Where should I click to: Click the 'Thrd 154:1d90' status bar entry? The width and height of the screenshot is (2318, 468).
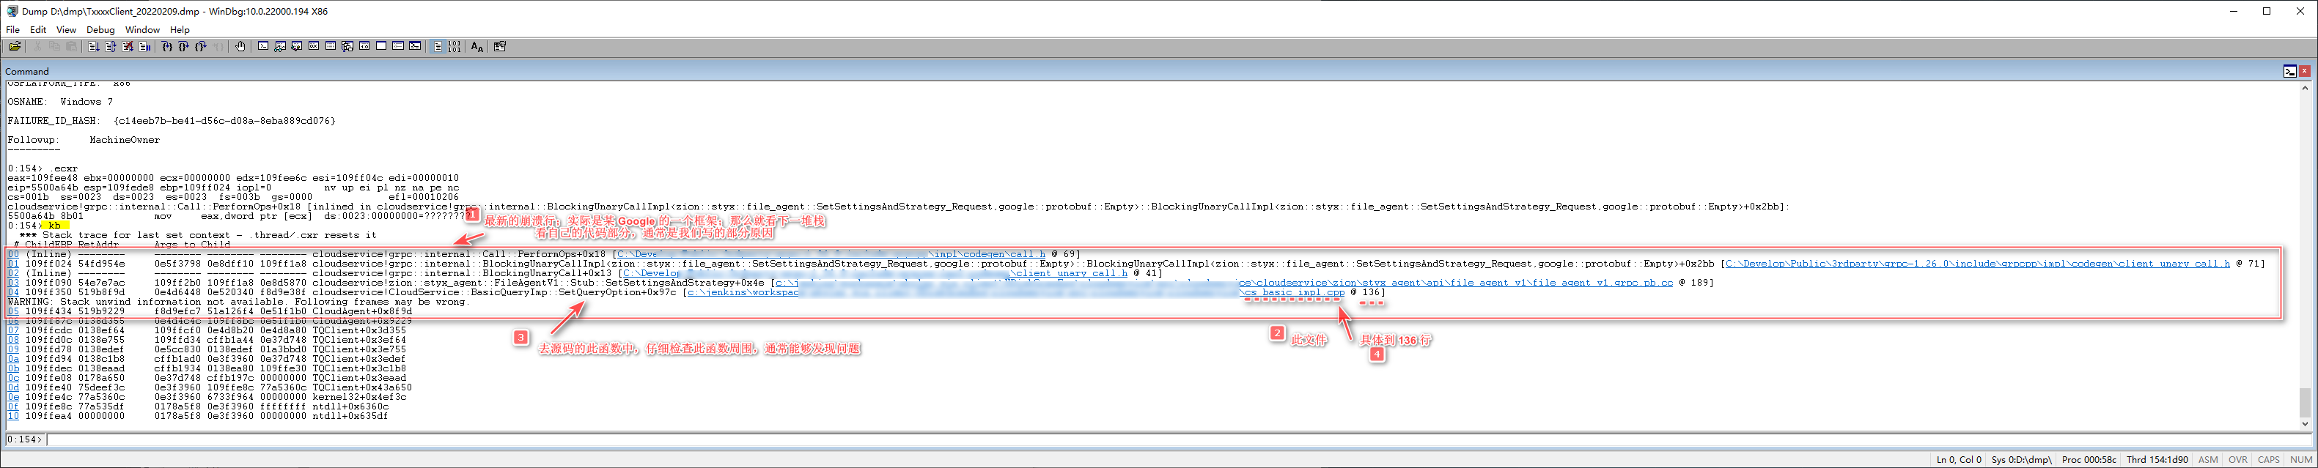coord(2157,460)
